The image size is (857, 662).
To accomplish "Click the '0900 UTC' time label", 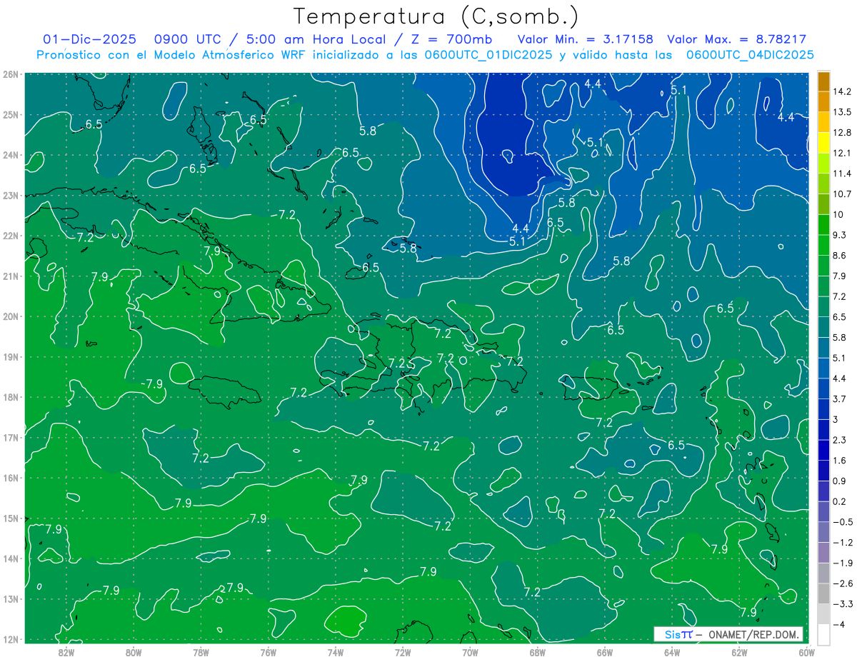I will click(187, 39).
